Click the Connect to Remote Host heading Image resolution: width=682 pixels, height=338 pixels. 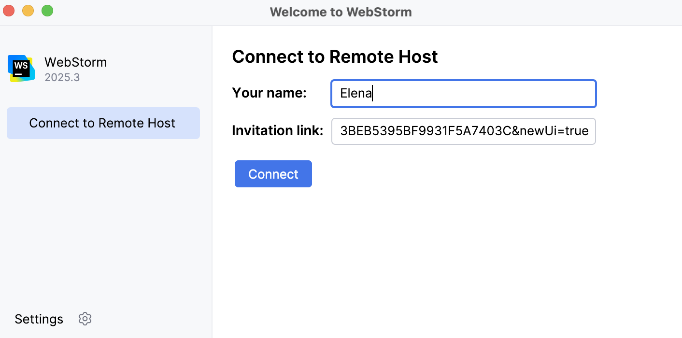335,56
